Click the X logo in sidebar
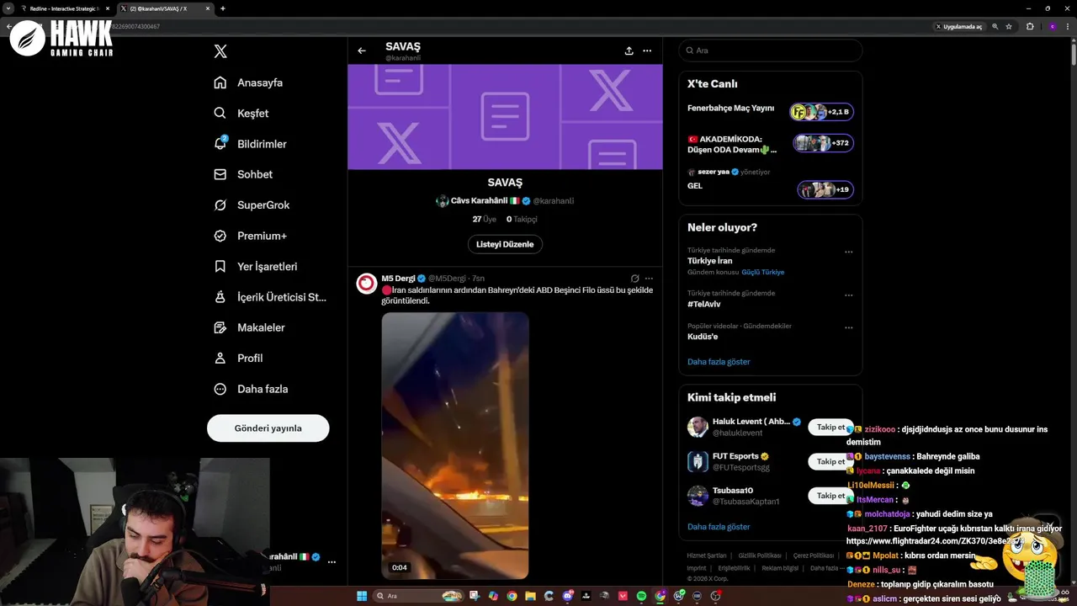The width and height of the screenshot is (1077, 606). coord(220,51)
